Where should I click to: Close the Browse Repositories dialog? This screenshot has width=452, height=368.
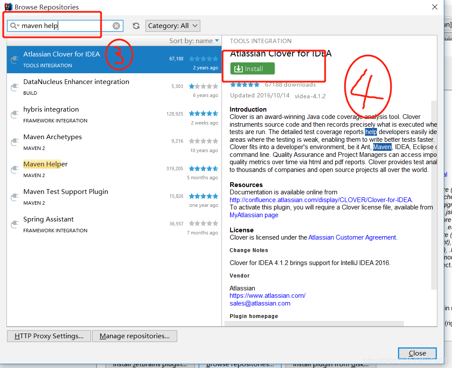(x=417, y=353)
